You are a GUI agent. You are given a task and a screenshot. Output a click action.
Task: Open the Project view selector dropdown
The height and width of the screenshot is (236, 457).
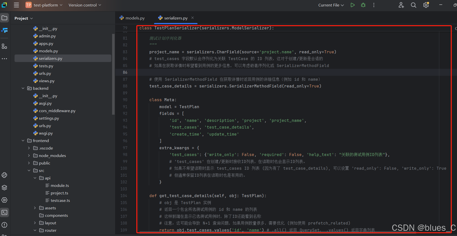(24, 18)
